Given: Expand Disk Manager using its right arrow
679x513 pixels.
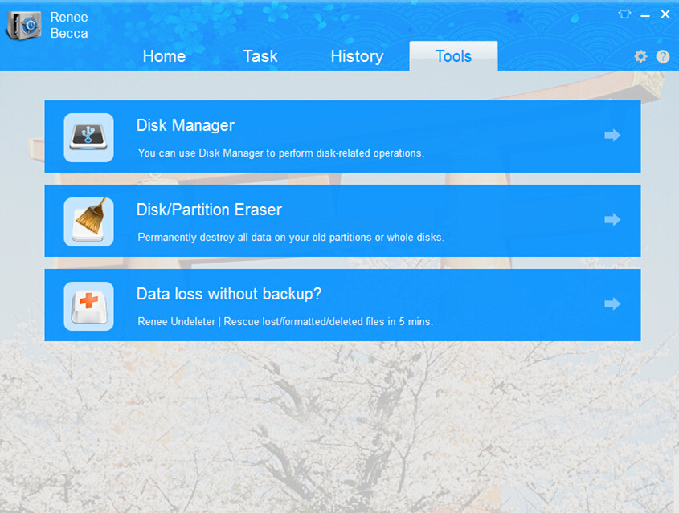Looking at the screenshot, I should pyautogui.click(x=612, y=136).
